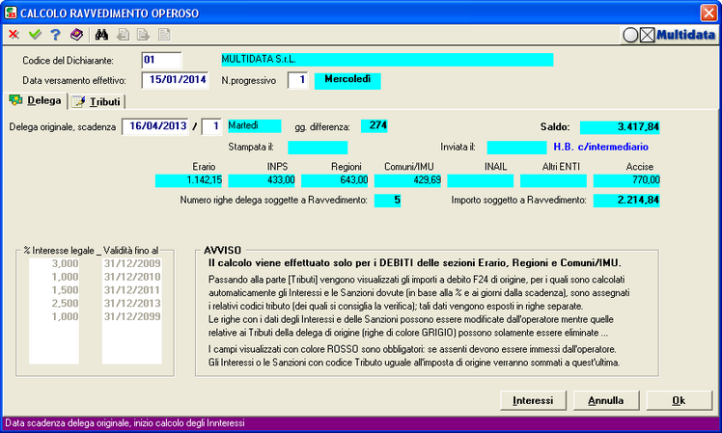Click the Comuni/IMU amount 429,69
This screenshot has height=433, width=722.
[x=408, y=180]
